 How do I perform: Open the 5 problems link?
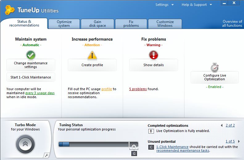[138, 89]
